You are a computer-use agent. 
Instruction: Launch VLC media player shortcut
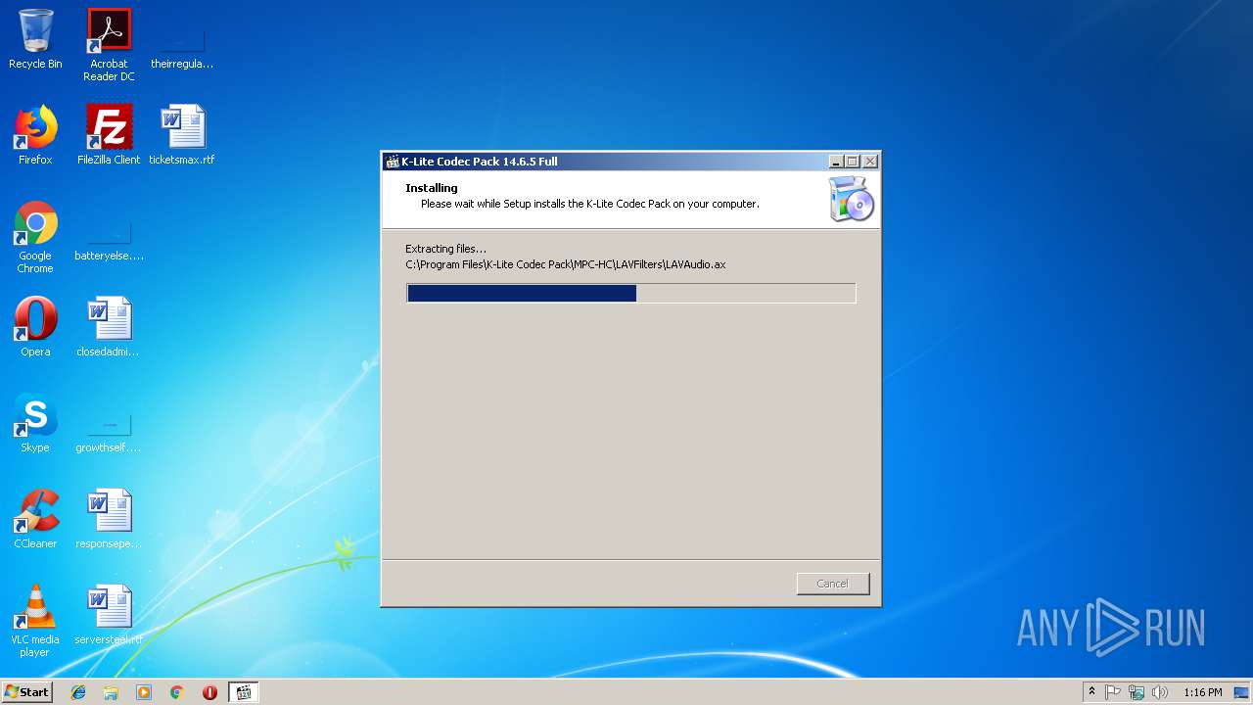pyautogui.click(x=35, y=621)
